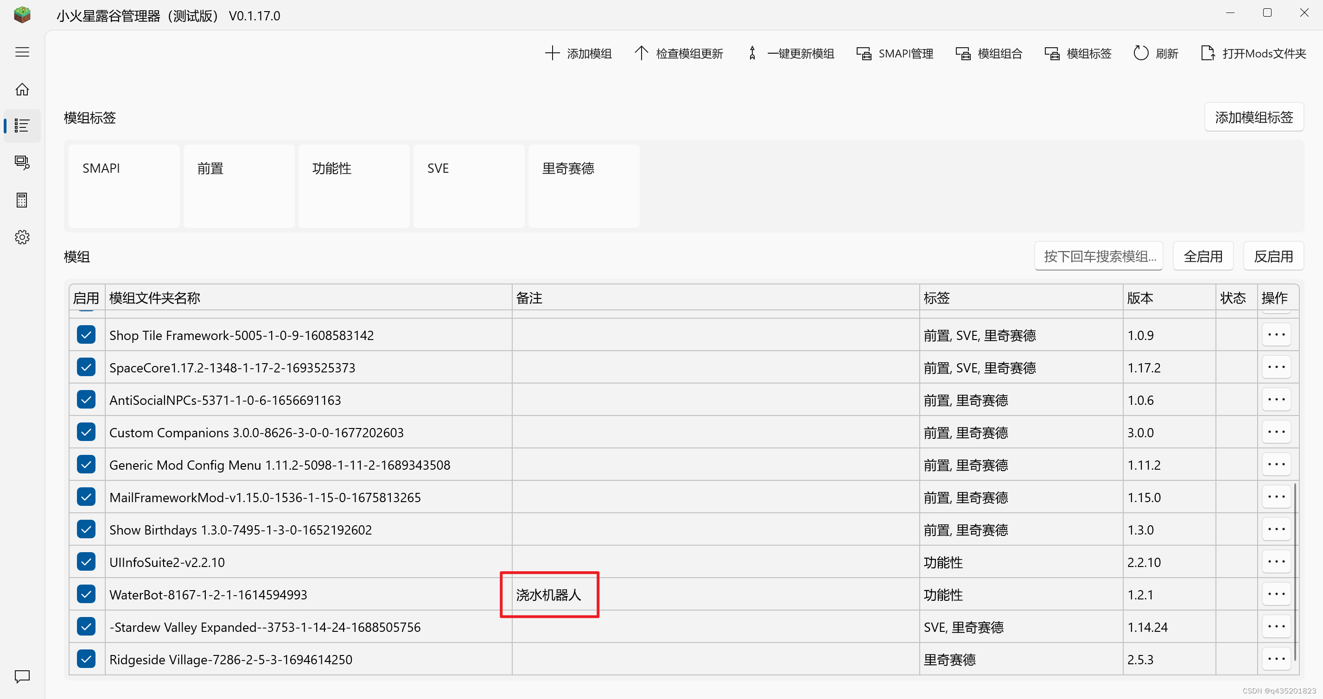Screen dimensions: 1323x699
Task: Click 一键更新模组 toolbar item
Action: pyautogui.click(x=790, y=53)
